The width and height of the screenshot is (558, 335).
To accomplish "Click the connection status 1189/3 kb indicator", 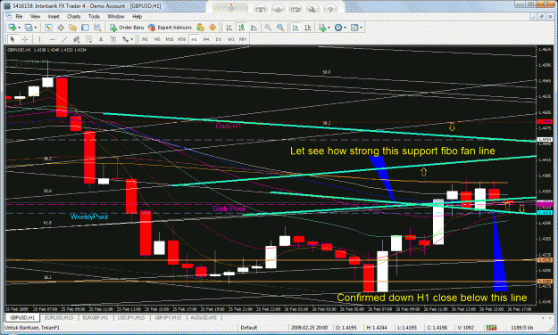I will [x=522, y=328].
